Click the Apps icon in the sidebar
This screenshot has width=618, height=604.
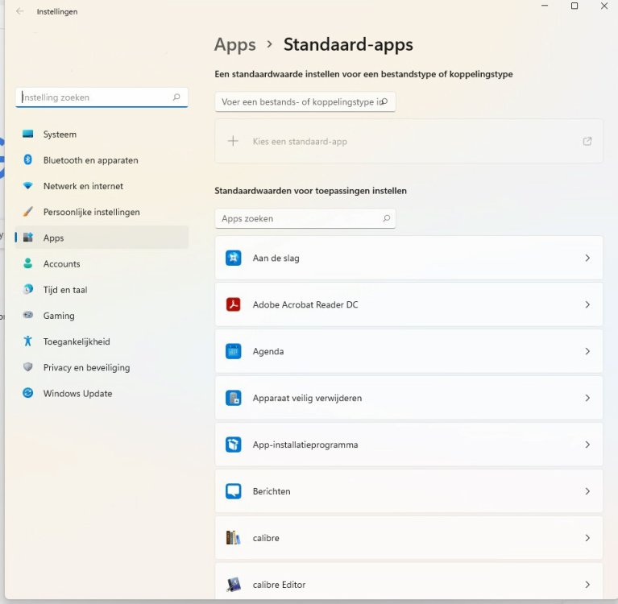click(28, 238)
